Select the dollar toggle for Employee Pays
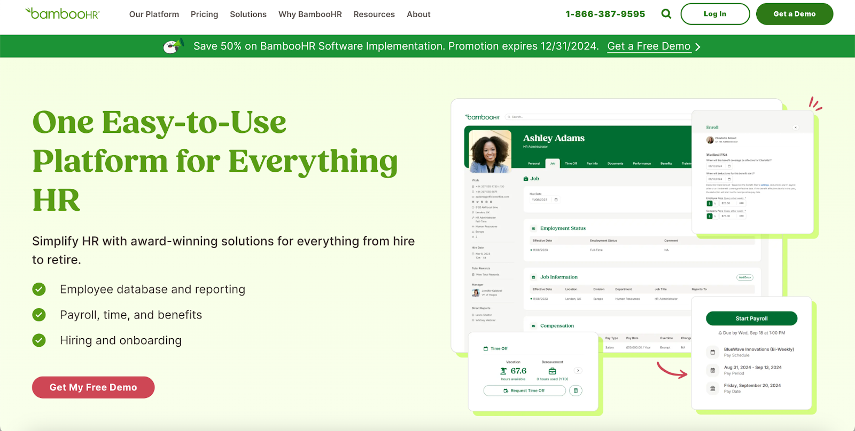855x431 pixels. click(x=710, y=203)
